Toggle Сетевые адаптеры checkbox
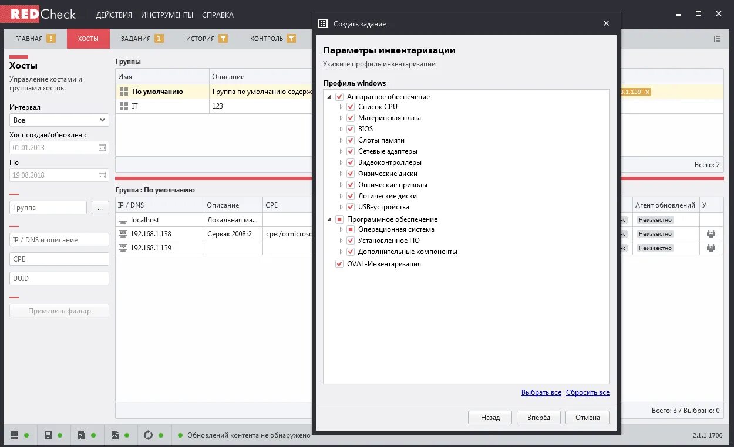This screenshot has width=734, height=447. [351, 151]
